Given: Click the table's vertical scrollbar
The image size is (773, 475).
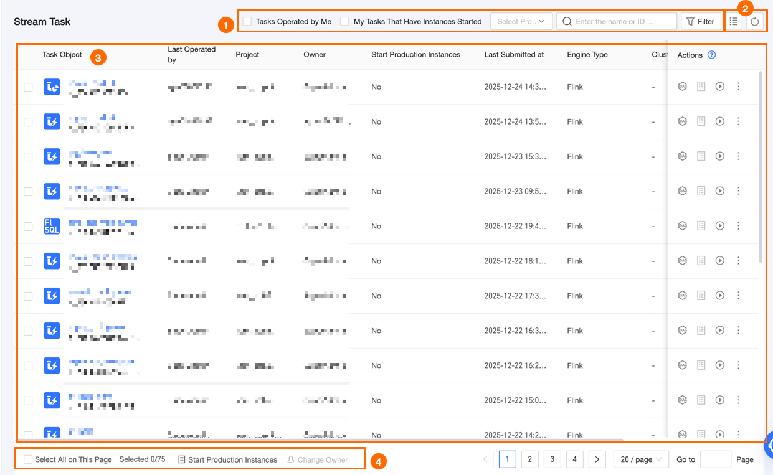Looking at the screenshot, I should [760, 167].
